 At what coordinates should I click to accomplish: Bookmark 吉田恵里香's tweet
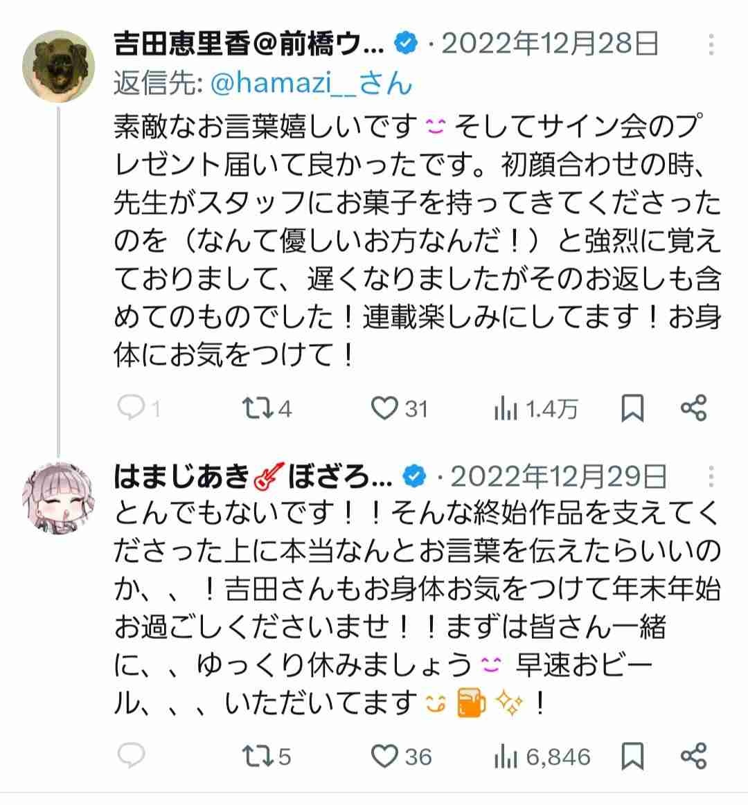632,408
